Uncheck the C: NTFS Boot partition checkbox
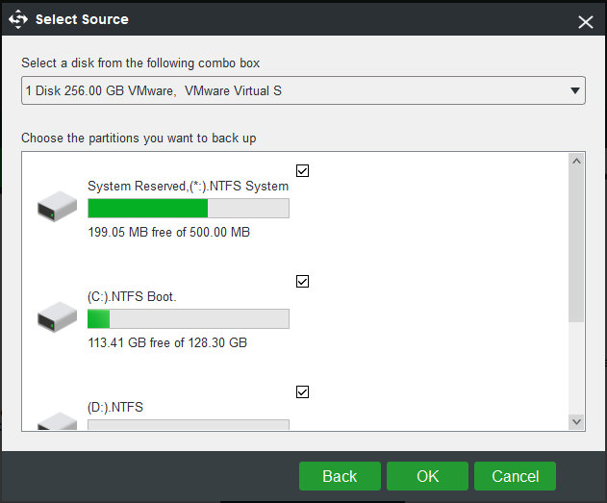The image size is (607, 503). click(x=302, y=281)
